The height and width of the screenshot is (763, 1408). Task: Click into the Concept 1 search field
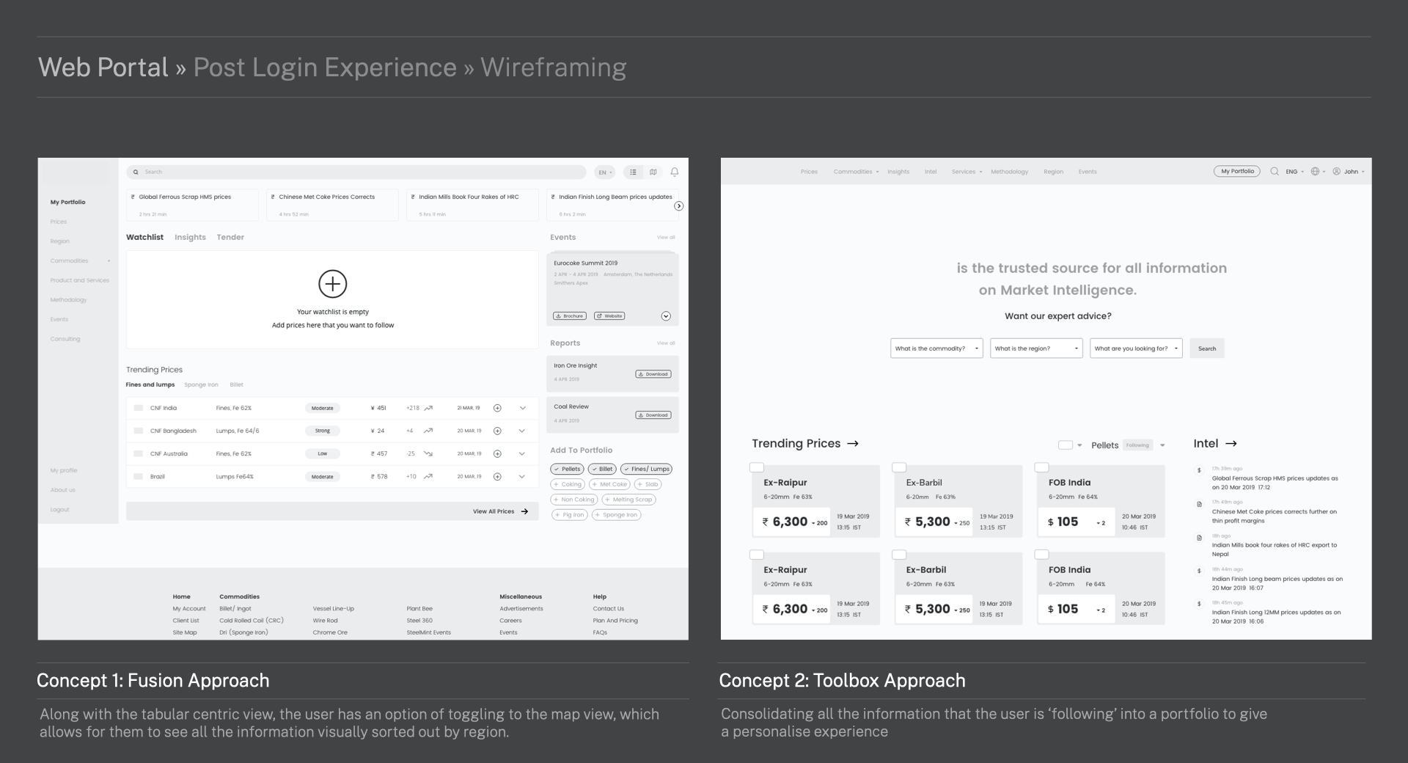pos(356,172)
